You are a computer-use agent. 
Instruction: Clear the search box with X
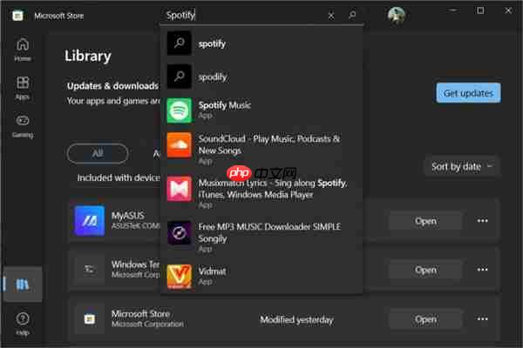(x=331, y=16)
